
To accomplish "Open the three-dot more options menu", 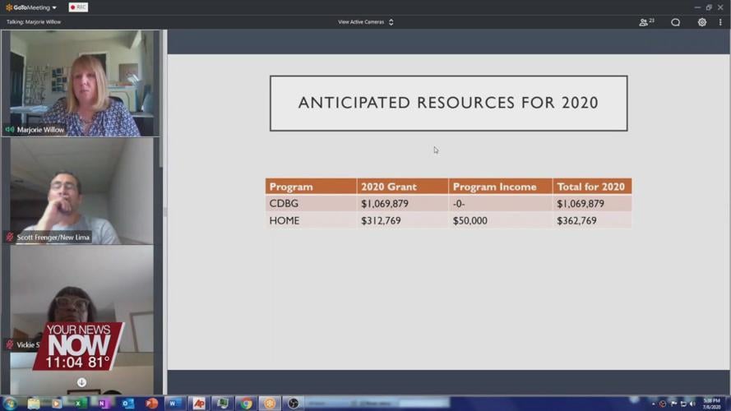I will (x=720, y=22).
